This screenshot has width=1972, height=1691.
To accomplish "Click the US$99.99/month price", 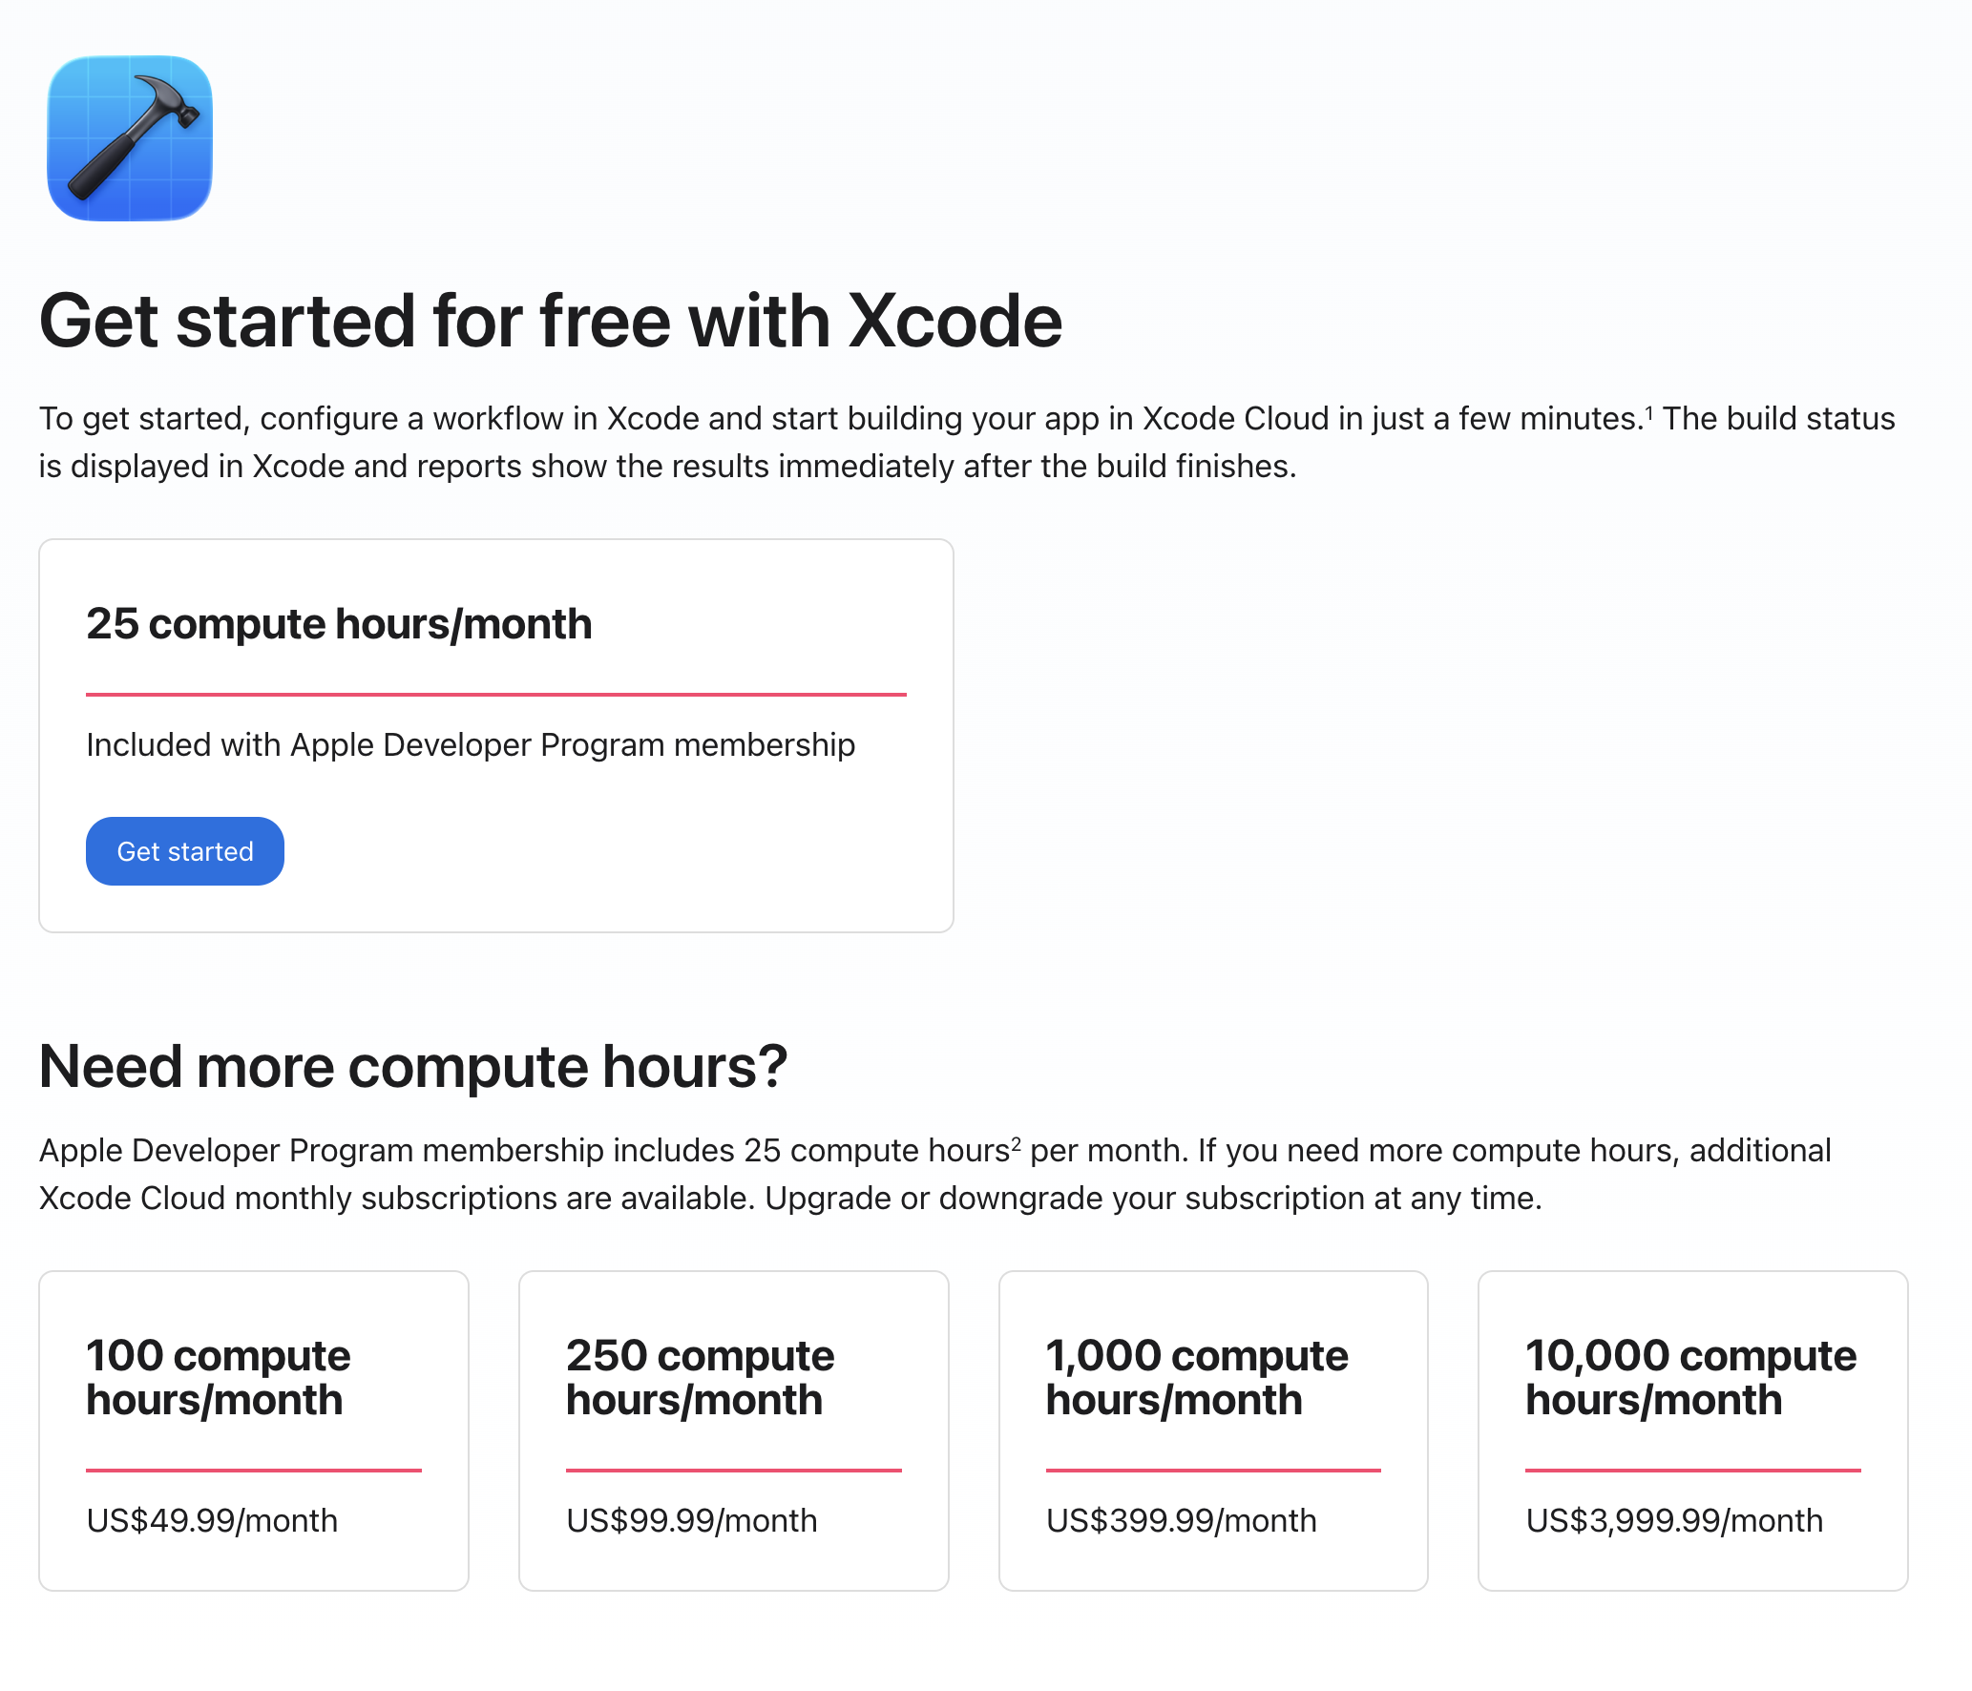I will (692, 1520).
